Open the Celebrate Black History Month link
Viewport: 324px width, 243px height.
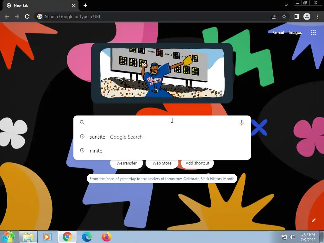point(162,178)
